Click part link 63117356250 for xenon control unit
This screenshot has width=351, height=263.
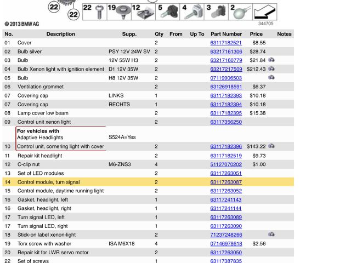click(x=226, y=122)
